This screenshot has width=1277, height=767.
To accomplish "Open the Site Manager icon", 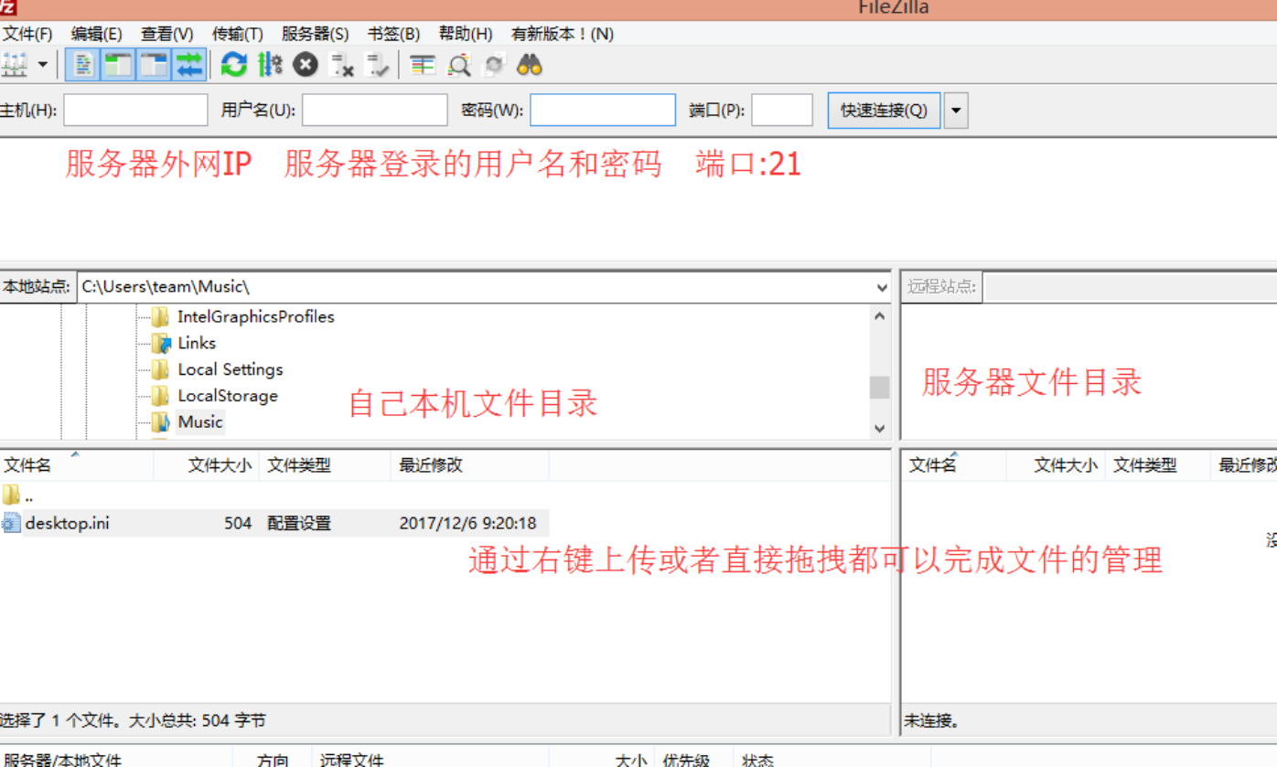I will click(16, 65).
